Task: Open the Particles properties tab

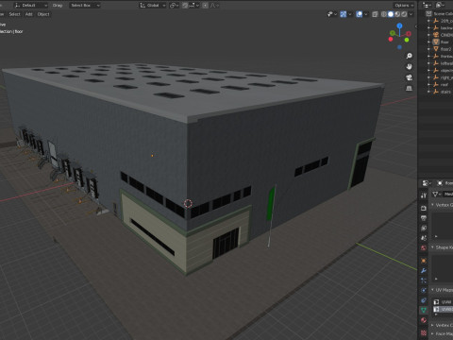Action: (424, 280)
